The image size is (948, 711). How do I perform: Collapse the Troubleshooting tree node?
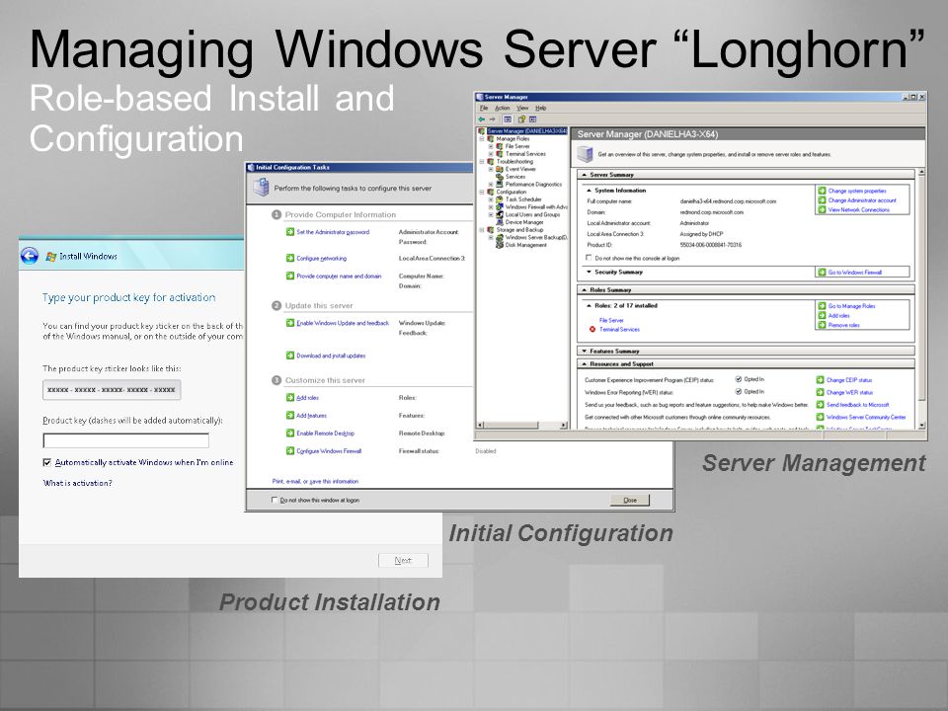click(x=482, y=161)
